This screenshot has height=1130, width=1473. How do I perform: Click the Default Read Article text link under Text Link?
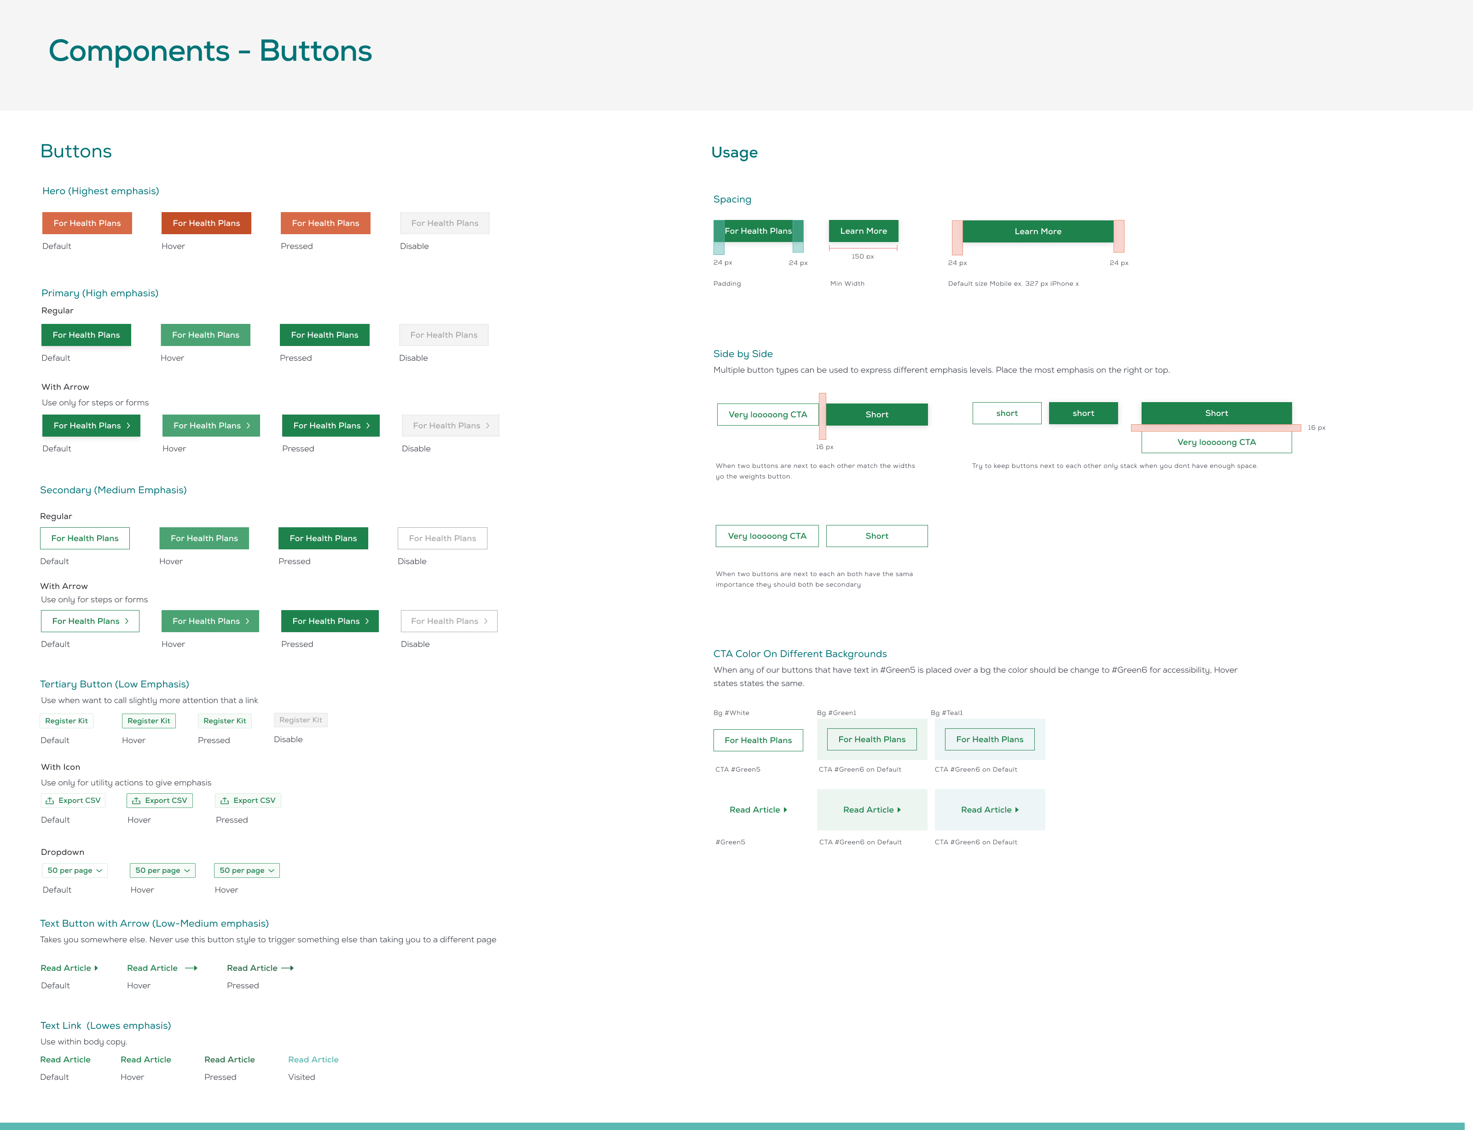(x=65, y=1059)
